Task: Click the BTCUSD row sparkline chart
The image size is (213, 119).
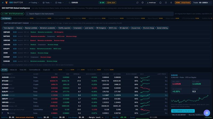Action: coord(145,81)
